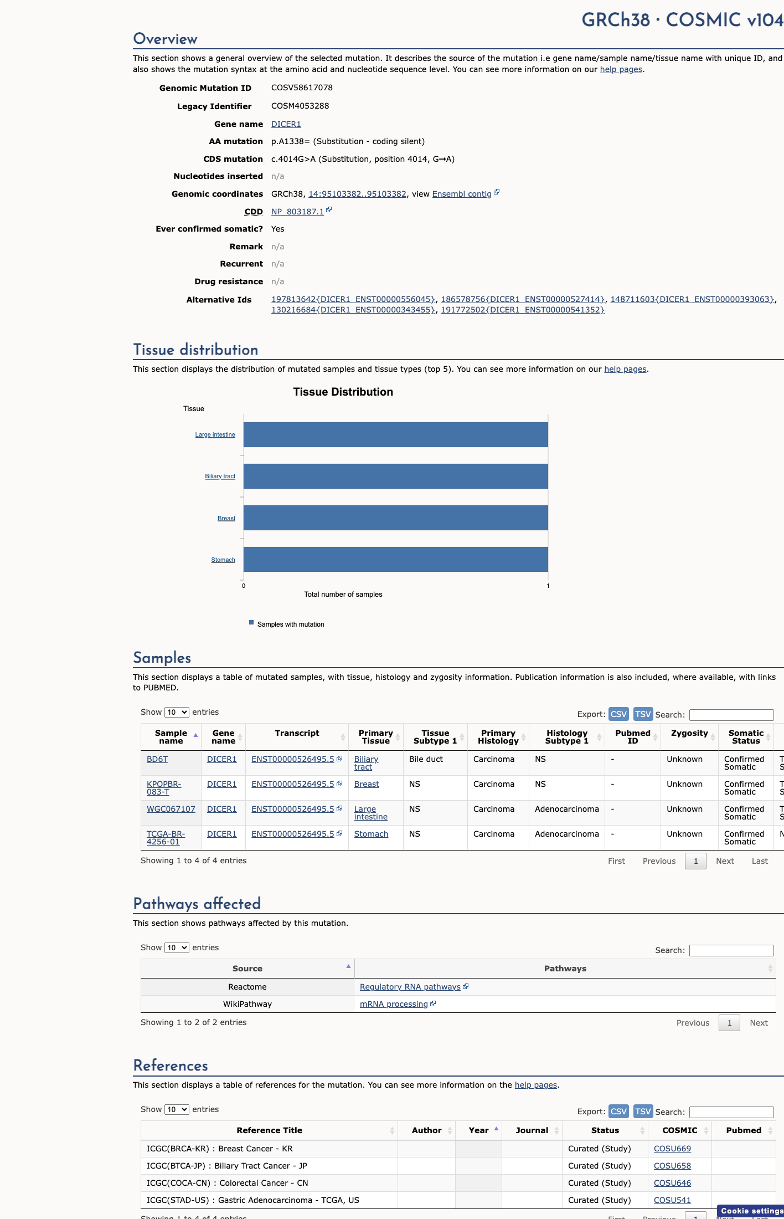Sort Samples table by Somatic Status
Image resolution: width=784 pixels, height=1219 pixels.
point(746,737)
